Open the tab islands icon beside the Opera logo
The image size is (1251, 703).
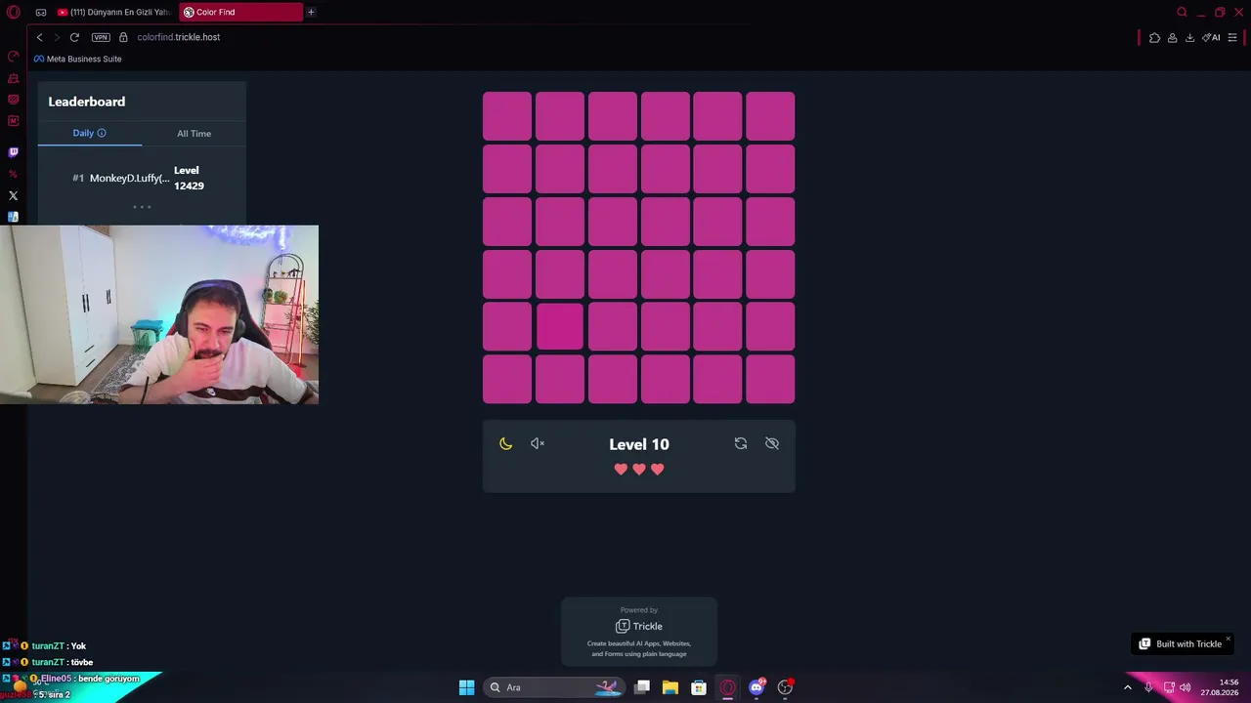[41, 12]
